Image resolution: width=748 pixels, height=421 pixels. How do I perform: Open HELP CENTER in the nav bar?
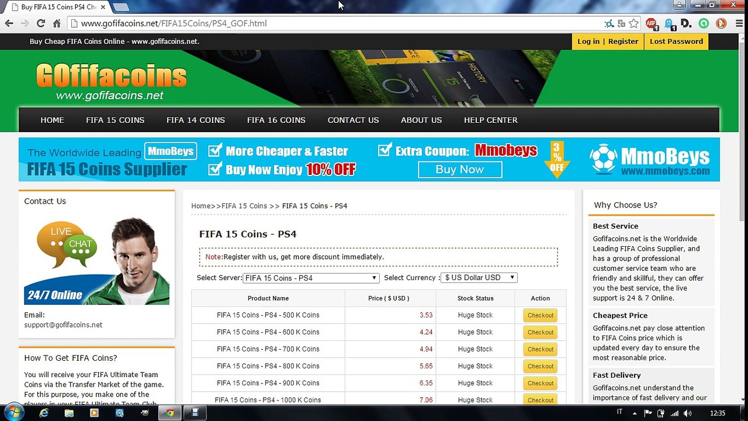click(x=491, y=120)
